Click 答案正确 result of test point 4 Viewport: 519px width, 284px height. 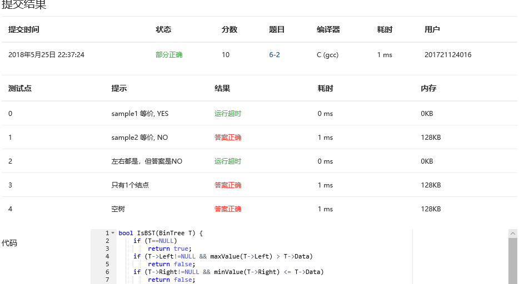(228, 209)
